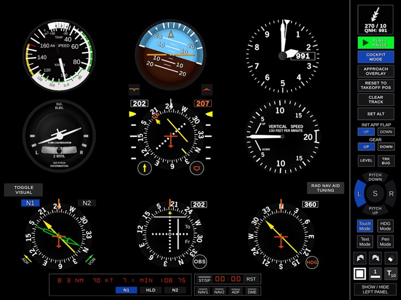Enable HDG Mode
401x300 pixels.
(x=385, y=226)
